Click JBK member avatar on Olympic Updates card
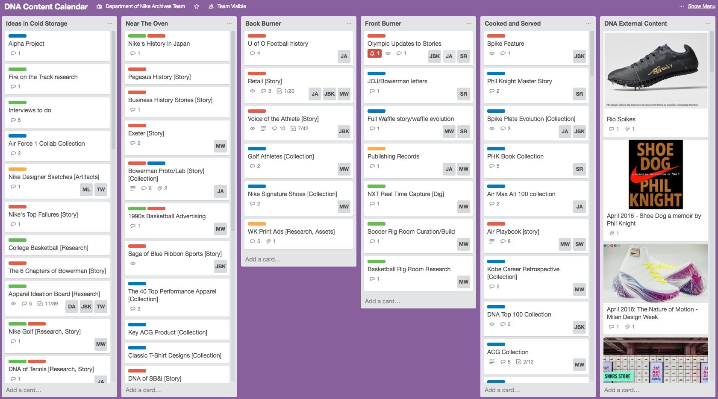Image resolution: width=718 pixels, height=399 pixels. pos(435,56)
